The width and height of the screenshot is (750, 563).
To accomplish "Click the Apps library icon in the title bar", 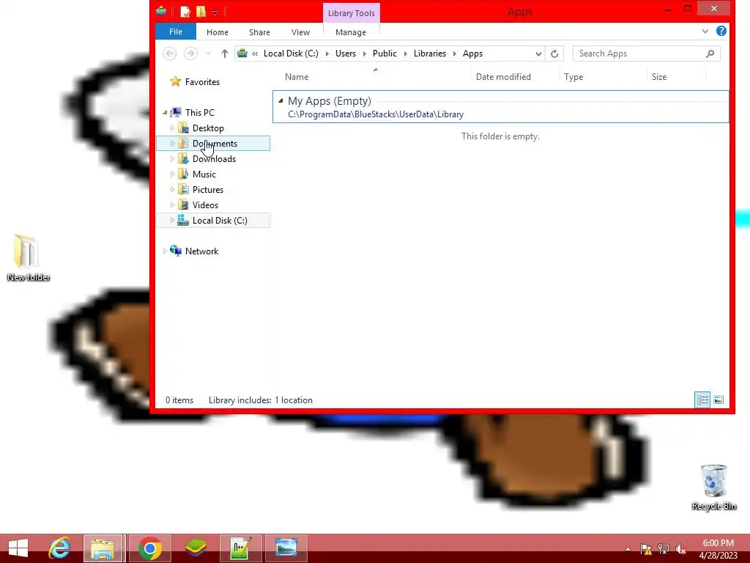I will point(161,11).
